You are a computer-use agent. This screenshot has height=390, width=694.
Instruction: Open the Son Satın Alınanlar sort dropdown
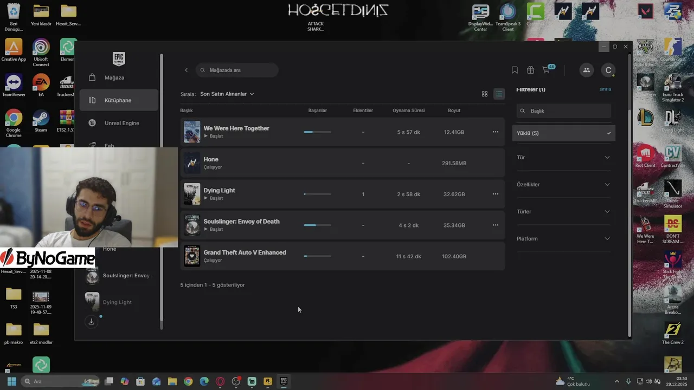(x=227, y=94)
